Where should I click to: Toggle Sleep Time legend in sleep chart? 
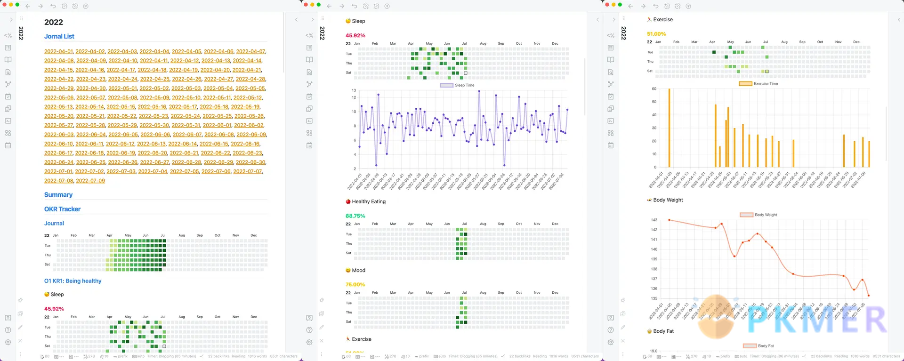pyautogui.click(x=457, y=85)
